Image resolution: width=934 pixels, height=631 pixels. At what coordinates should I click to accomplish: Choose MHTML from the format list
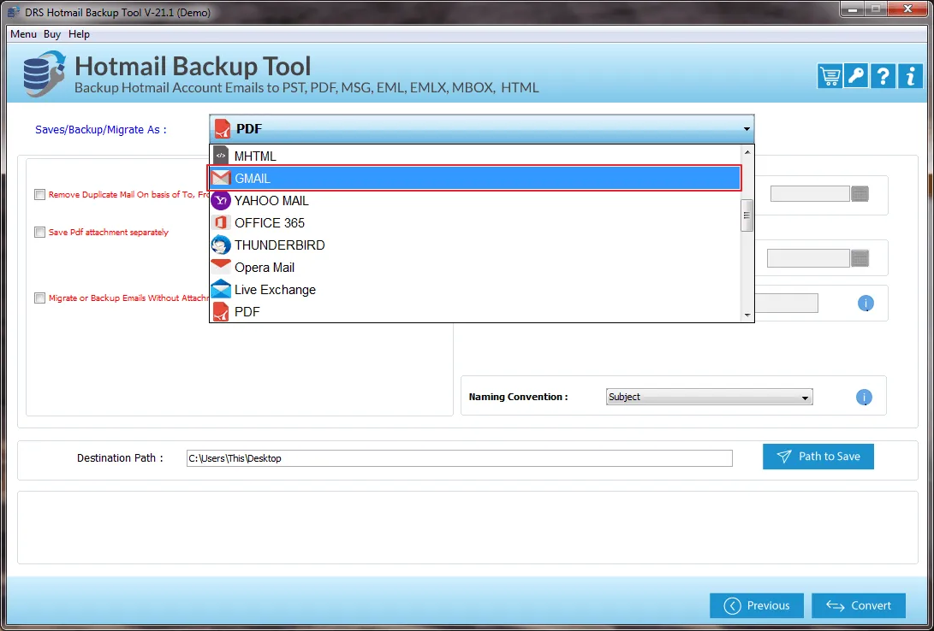[x=475, y=156]
